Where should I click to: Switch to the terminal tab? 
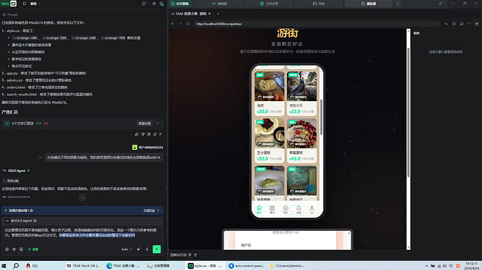click(319, 3)
